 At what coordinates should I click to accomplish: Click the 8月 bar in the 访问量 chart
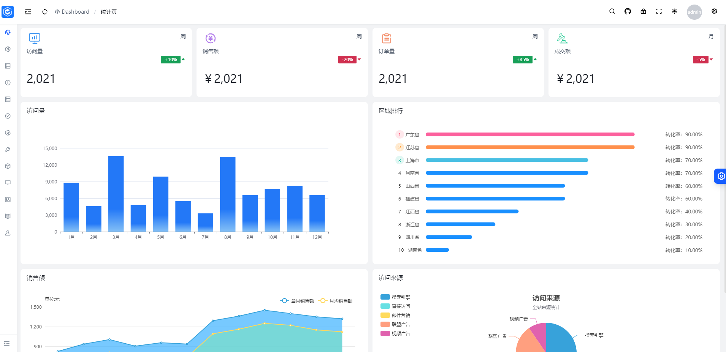(228, 194)
